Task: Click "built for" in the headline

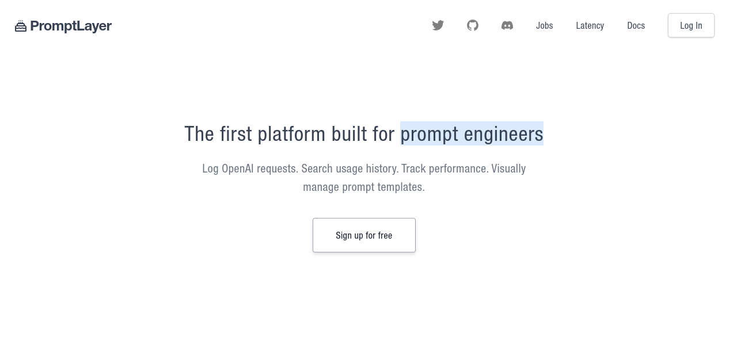Action: tap(363, 134)
